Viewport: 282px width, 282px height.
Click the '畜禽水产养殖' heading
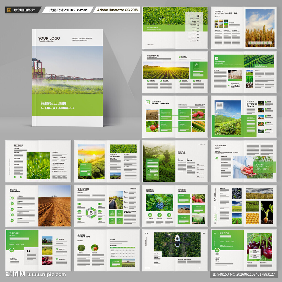[x=83, y=189]
